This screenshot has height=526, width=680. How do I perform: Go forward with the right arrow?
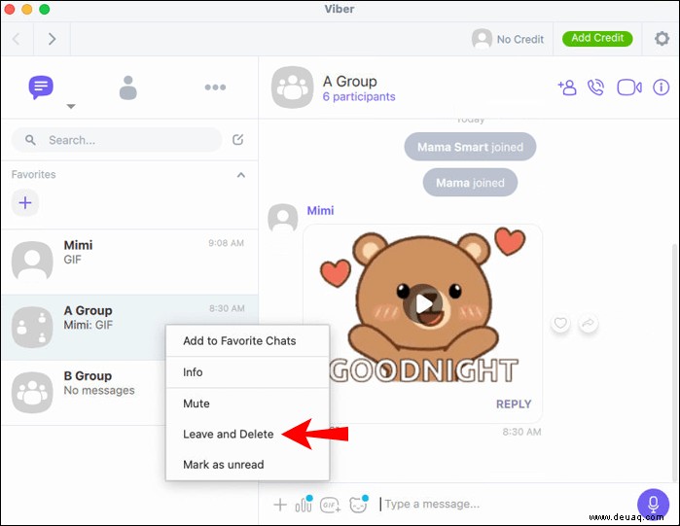click(x=52, y=39)
